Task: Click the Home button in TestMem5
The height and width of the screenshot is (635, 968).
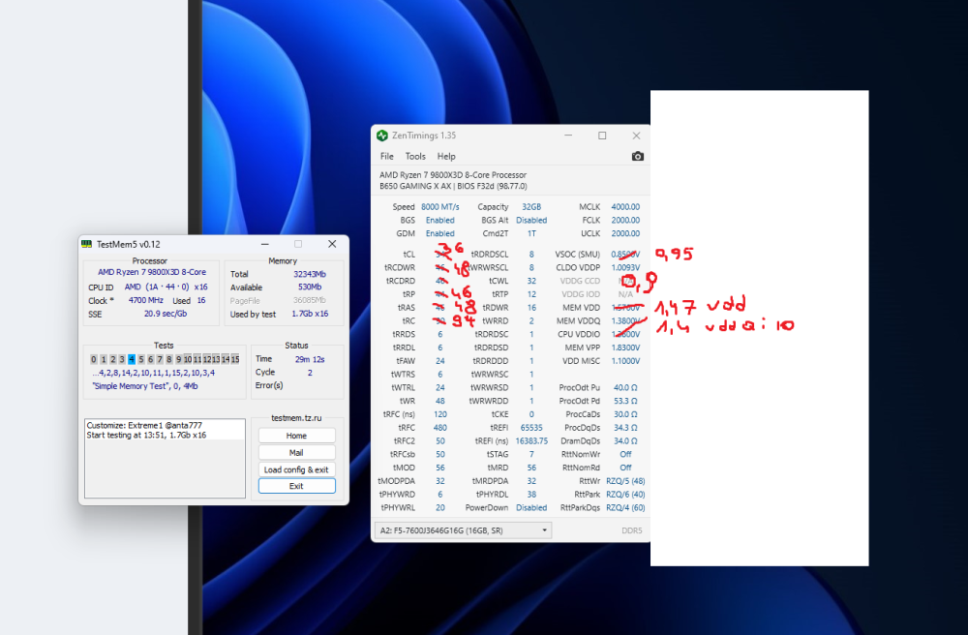Action: click(x=296, y=435)
